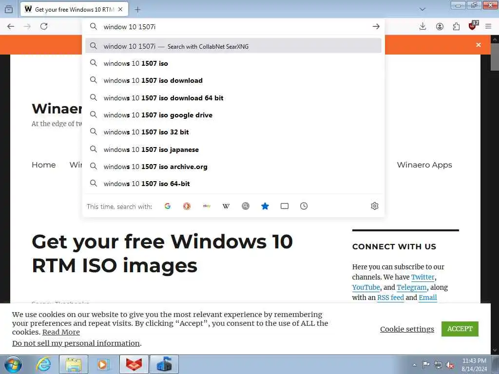Viewport: 499px width, 374px height.
Task: Open the Email link in sidebar
Action: point(428,298)
